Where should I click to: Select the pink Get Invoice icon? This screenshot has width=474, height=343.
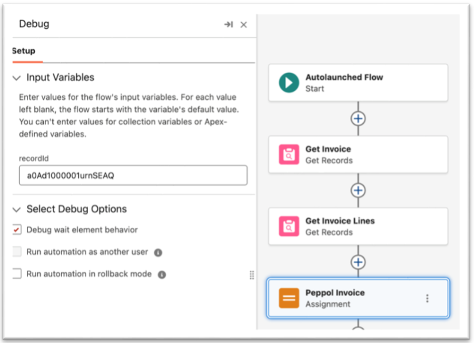(x=289, y=155)
